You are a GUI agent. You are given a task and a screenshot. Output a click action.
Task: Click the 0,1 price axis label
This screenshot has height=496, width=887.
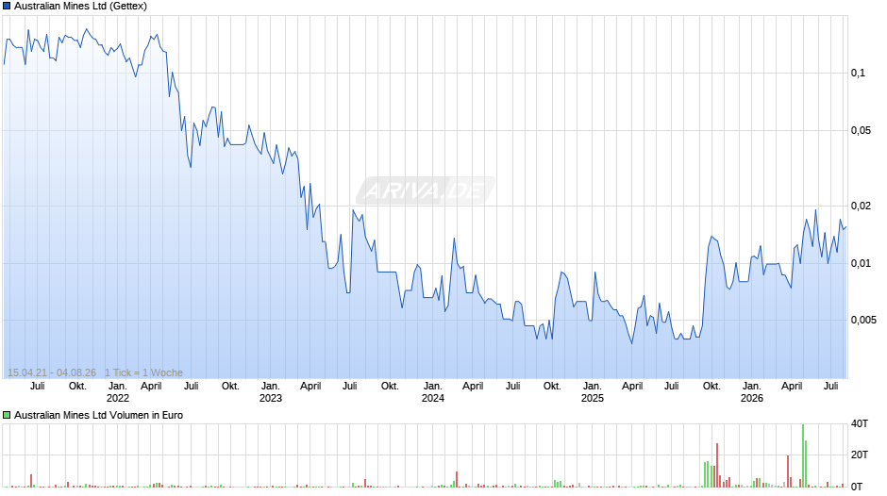858,73
